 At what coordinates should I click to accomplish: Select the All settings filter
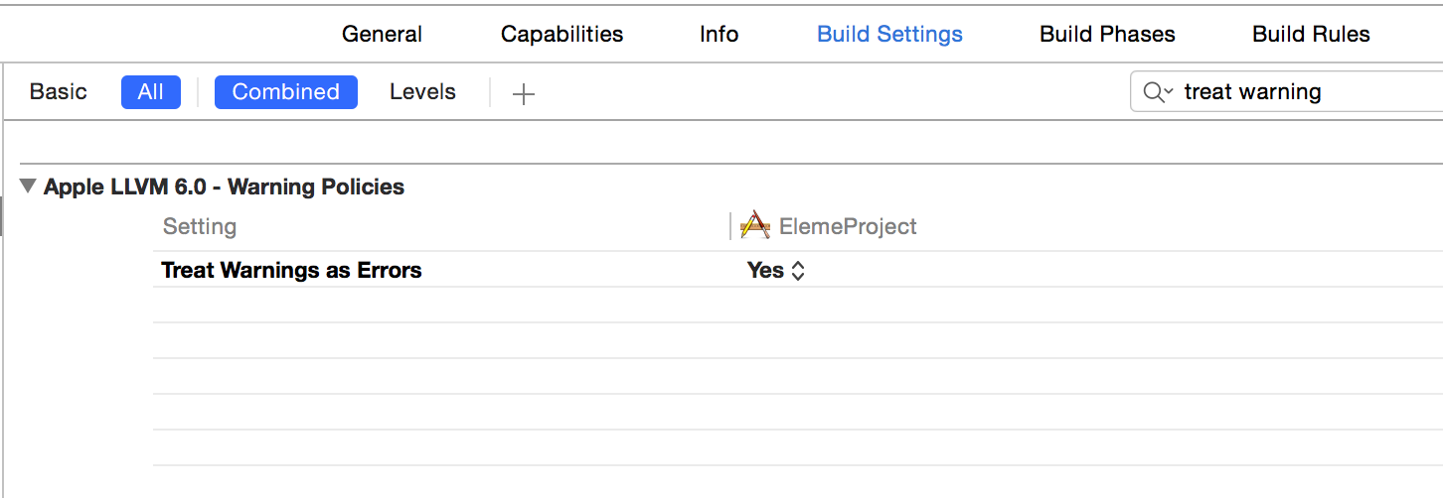[x=151, y=92]
